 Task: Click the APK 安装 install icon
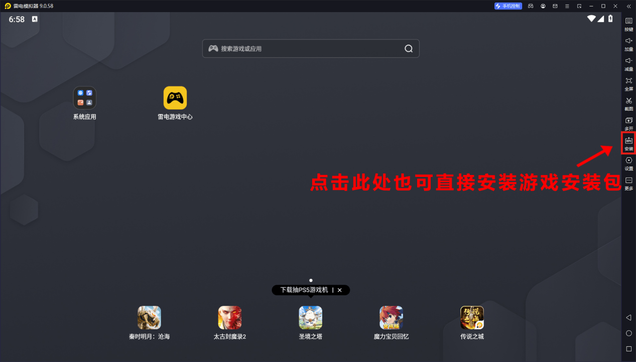pos(628,143)
